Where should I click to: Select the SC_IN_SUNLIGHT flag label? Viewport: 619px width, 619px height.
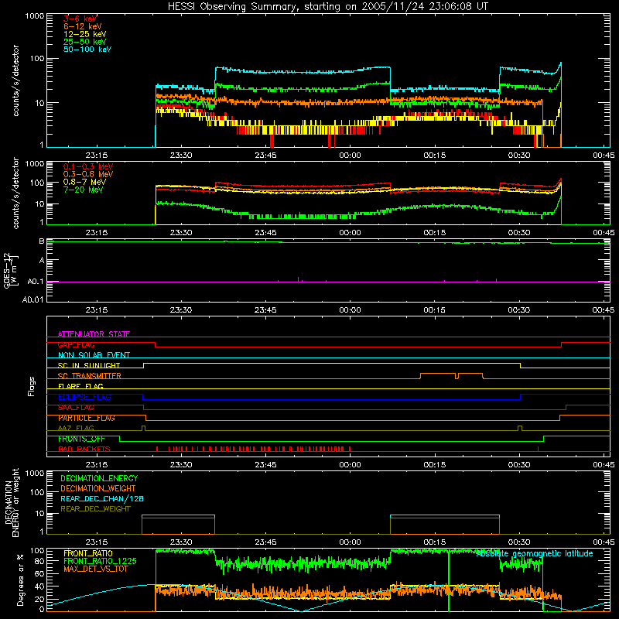[89, 365]
